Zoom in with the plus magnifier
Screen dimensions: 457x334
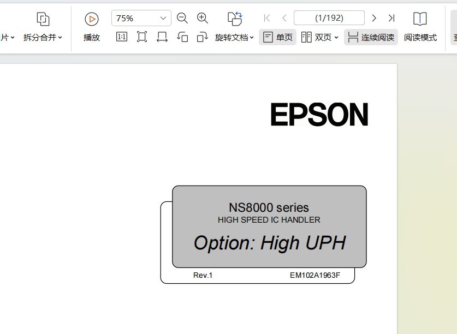[203, 18]
